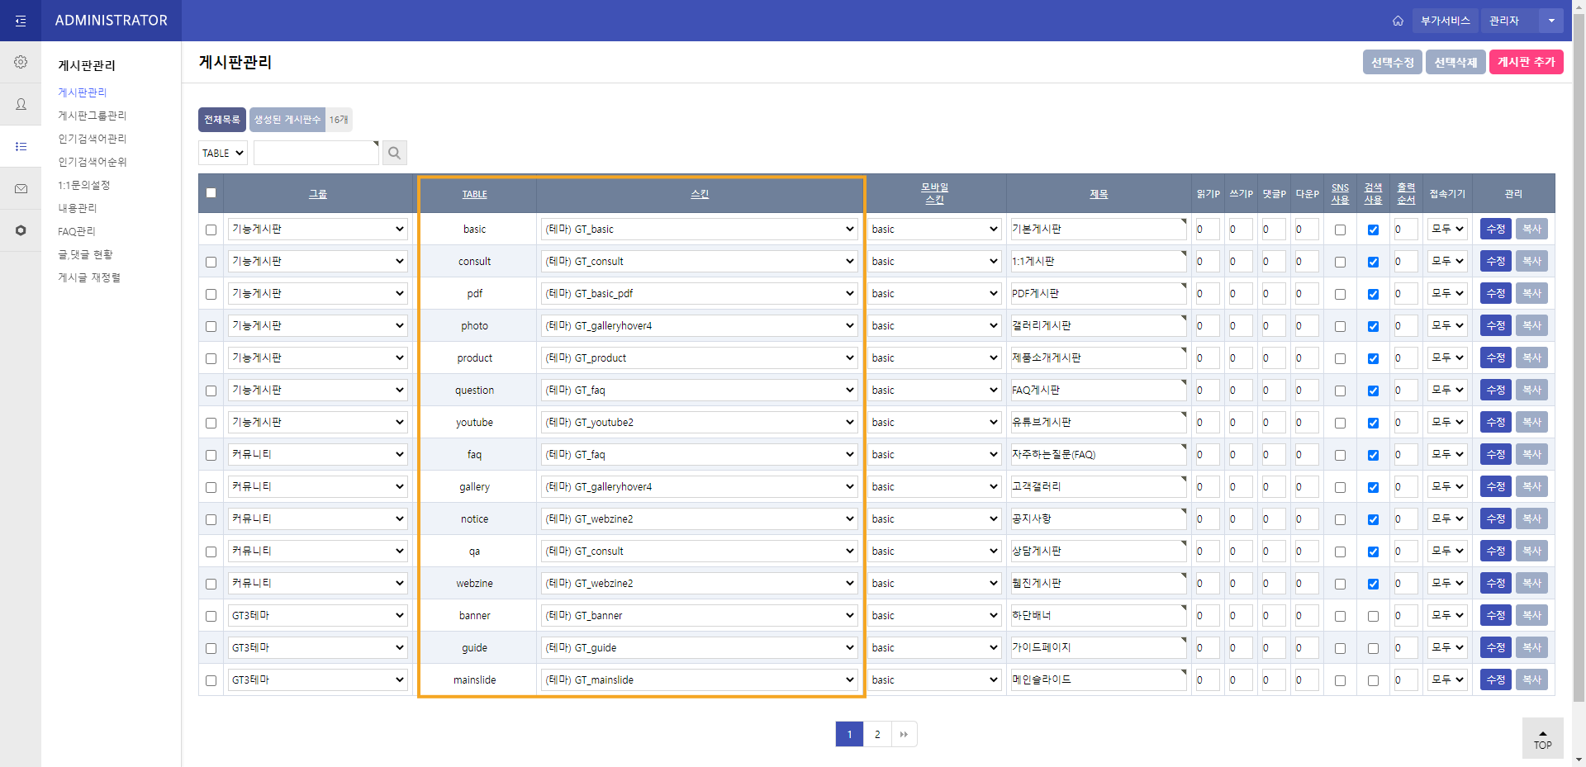Go to the home icon in header
Image resolution: width=1586 pixels, height=767 pixels.
pos(1398,21)
